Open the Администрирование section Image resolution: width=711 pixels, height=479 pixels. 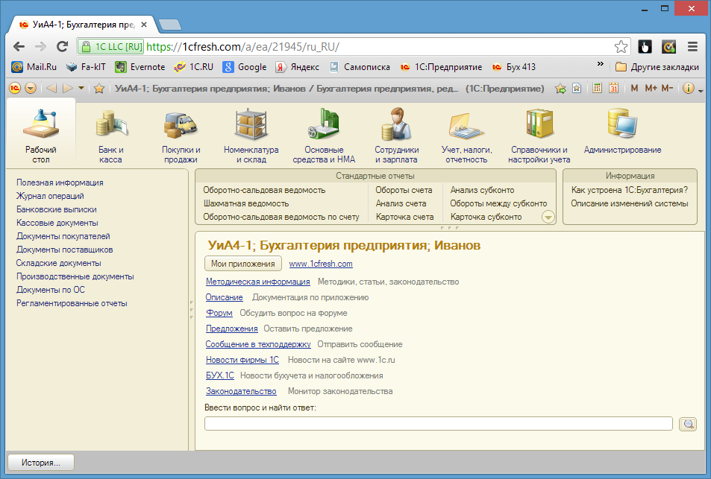point(622,131)
